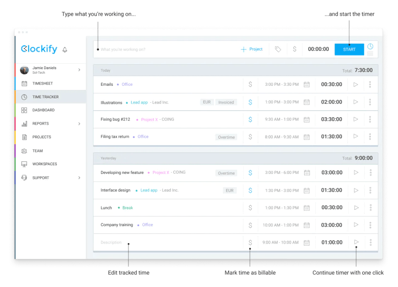Open the three-dot menu on the Lunch entry
Viewport: 398px width, 287px height.
coord(370,207)
